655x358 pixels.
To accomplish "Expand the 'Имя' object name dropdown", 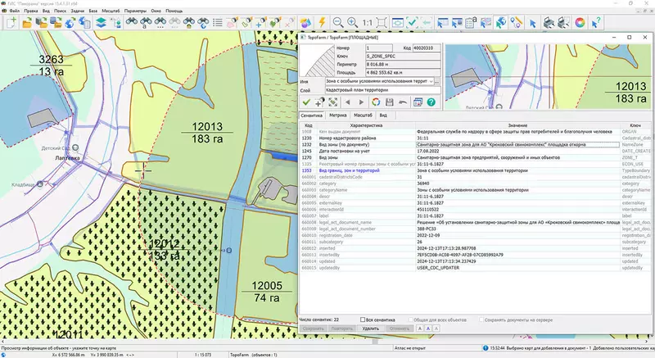I will pyautogui.click(x=431, y=82).
